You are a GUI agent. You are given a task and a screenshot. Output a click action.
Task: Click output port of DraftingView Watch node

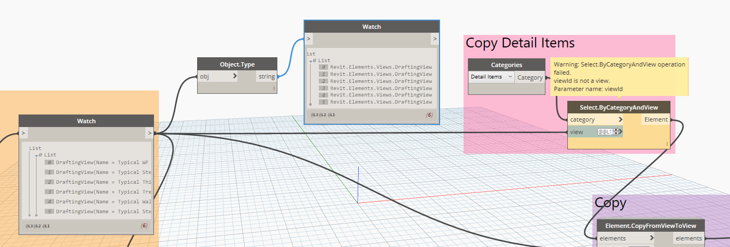[149, 133]
